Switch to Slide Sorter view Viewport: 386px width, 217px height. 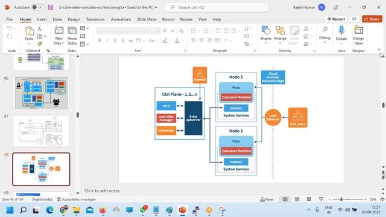click(297, 200)
